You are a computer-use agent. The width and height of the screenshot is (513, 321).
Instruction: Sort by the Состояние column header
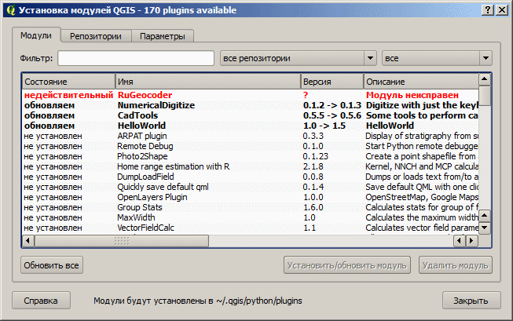[68, 82]
